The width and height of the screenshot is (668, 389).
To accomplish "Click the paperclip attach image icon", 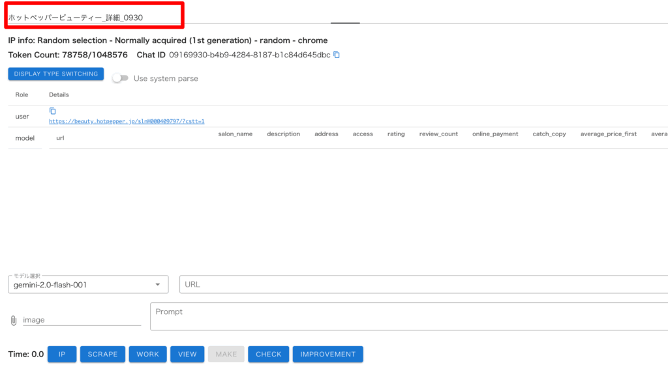I will click(13, 321).
